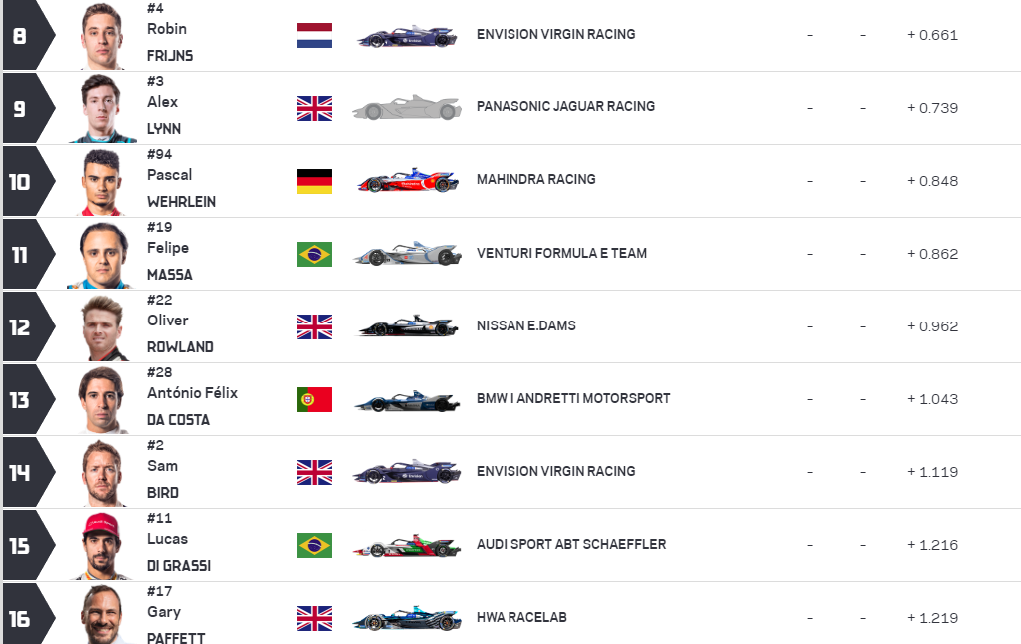Click the Audi Sport ABT Schaeffler car image
The height and width of the screenshot is (644, 1021).
tap(407, 545)
